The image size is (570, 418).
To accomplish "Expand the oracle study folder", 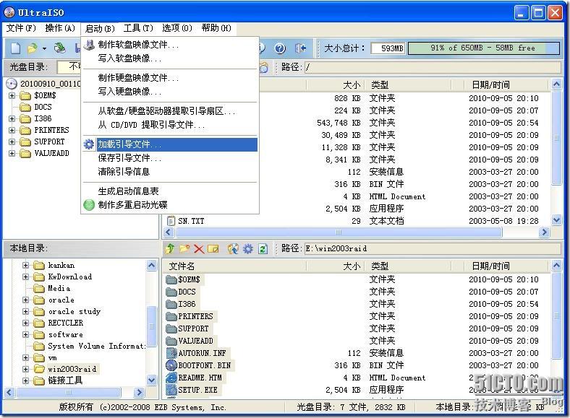I will pos(25,311).
